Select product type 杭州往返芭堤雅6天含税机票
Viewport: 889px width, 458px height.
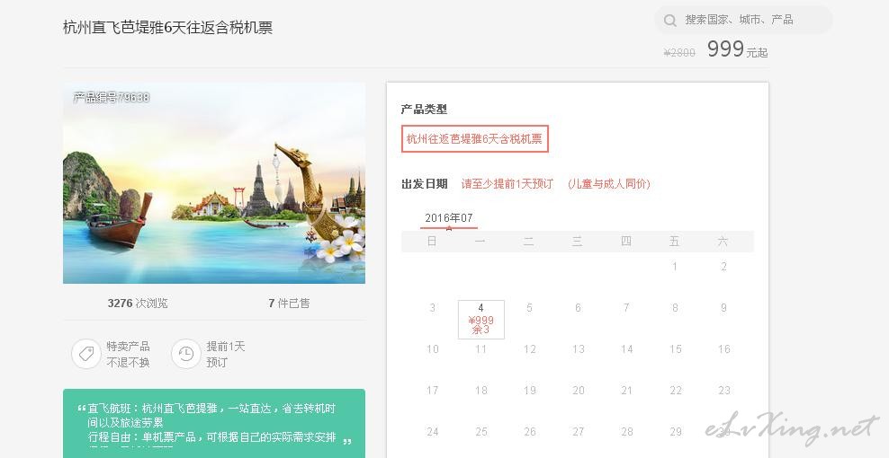(x=474, y=138)
